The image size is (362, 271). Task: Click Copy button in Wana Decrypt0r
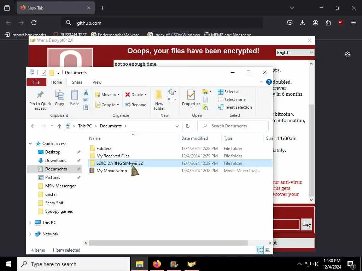click(x=306, y=224)
